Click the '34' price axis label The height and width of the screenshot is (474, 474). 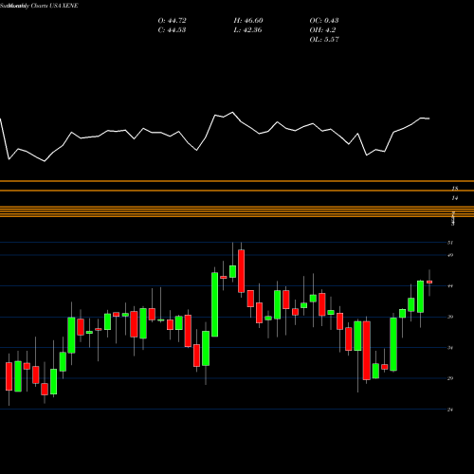point(450,348)
